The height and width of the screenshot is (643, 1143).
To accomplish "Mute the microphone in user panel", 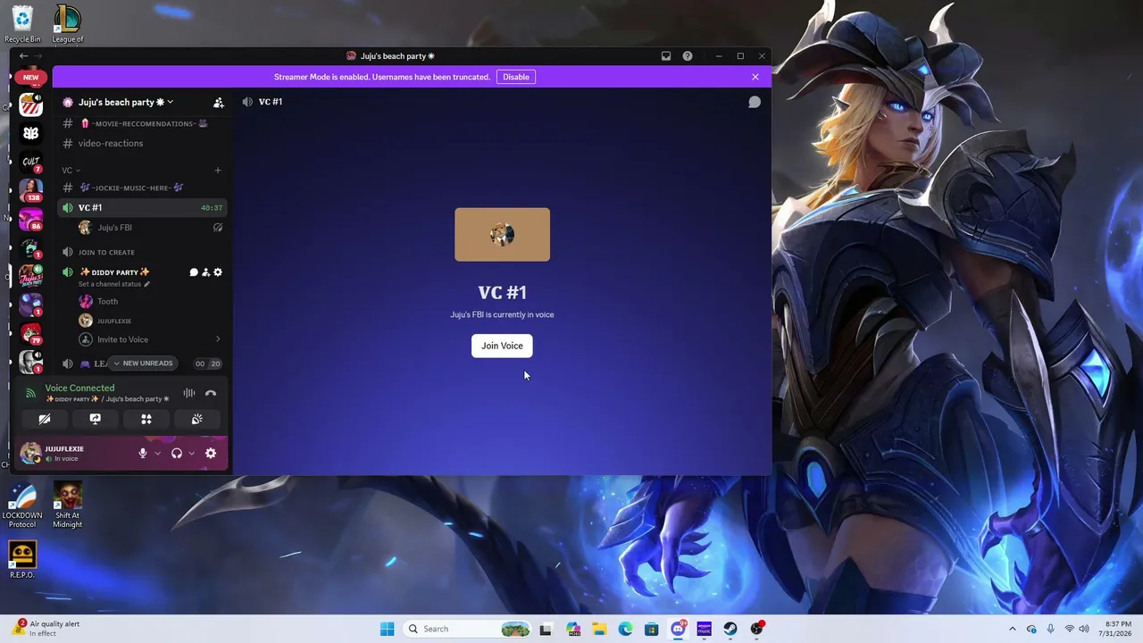I will [142, 454].
